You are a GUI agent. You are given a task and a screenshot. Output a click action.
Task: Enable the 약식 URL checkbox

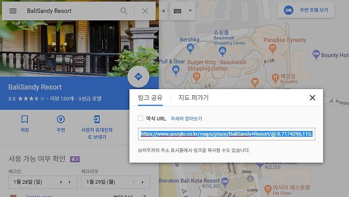[x=141, y=118]
